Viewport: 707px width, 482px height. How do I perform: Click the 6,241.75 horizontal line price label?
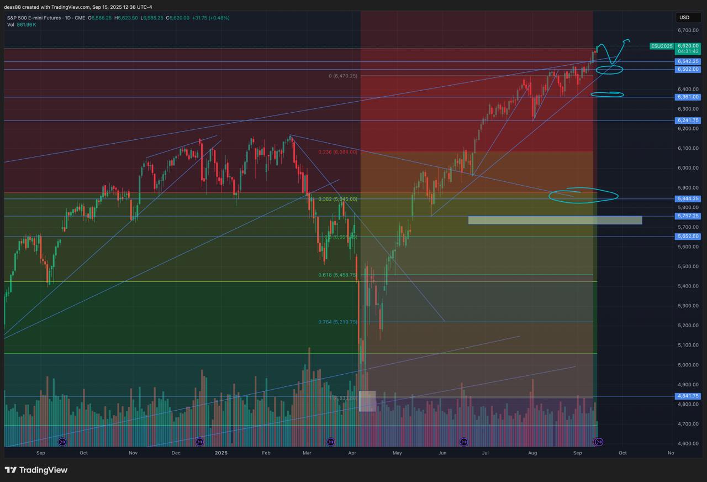pyautogui.click(x=688, y=120)
